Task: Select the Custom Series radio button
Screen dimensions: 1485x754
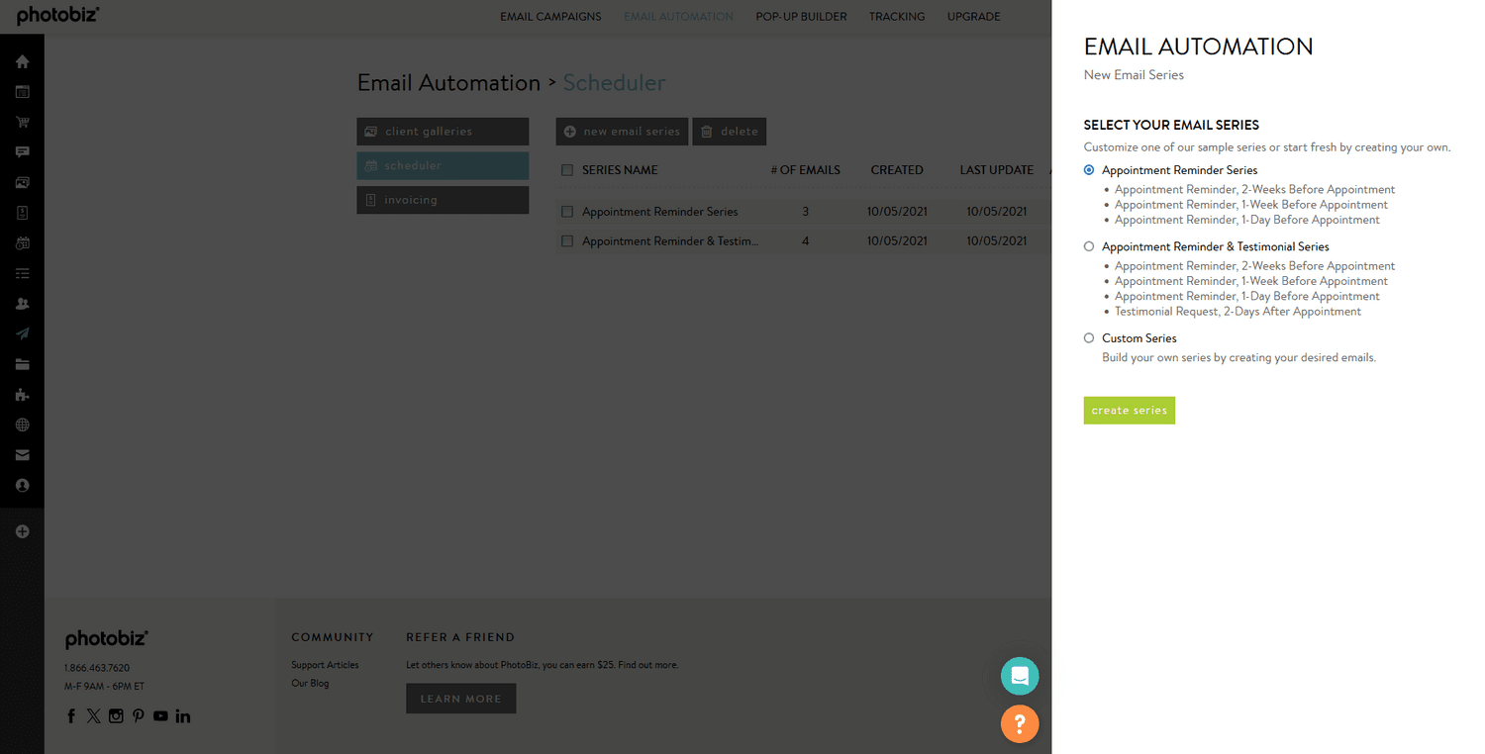Action: coord(1088,337)
